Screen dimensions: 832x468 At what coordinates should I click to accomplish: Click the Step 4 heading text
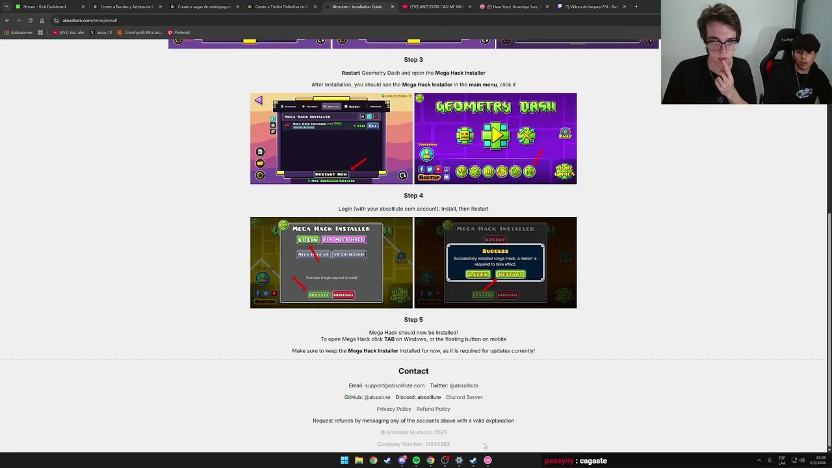pos(413,196)
